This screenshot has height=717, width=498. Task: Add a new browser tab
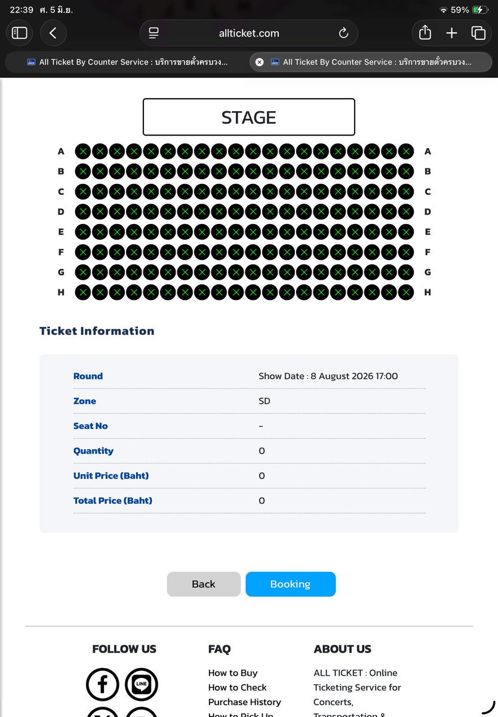(x=451, y=33)
